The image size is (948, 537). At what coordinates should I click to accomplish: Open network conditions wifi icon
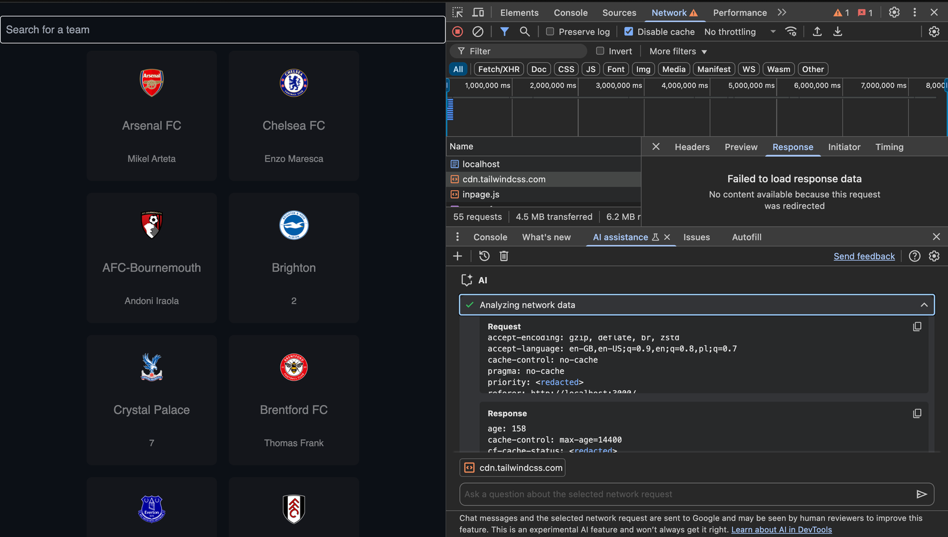791,31
